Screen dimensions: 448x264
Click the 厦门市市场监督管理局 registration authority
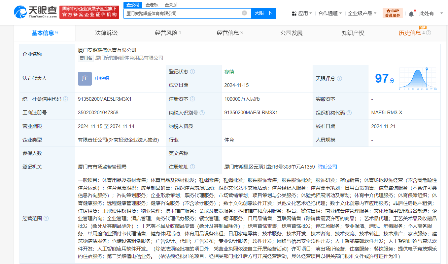pyautogui.click(x=102, y=167)
